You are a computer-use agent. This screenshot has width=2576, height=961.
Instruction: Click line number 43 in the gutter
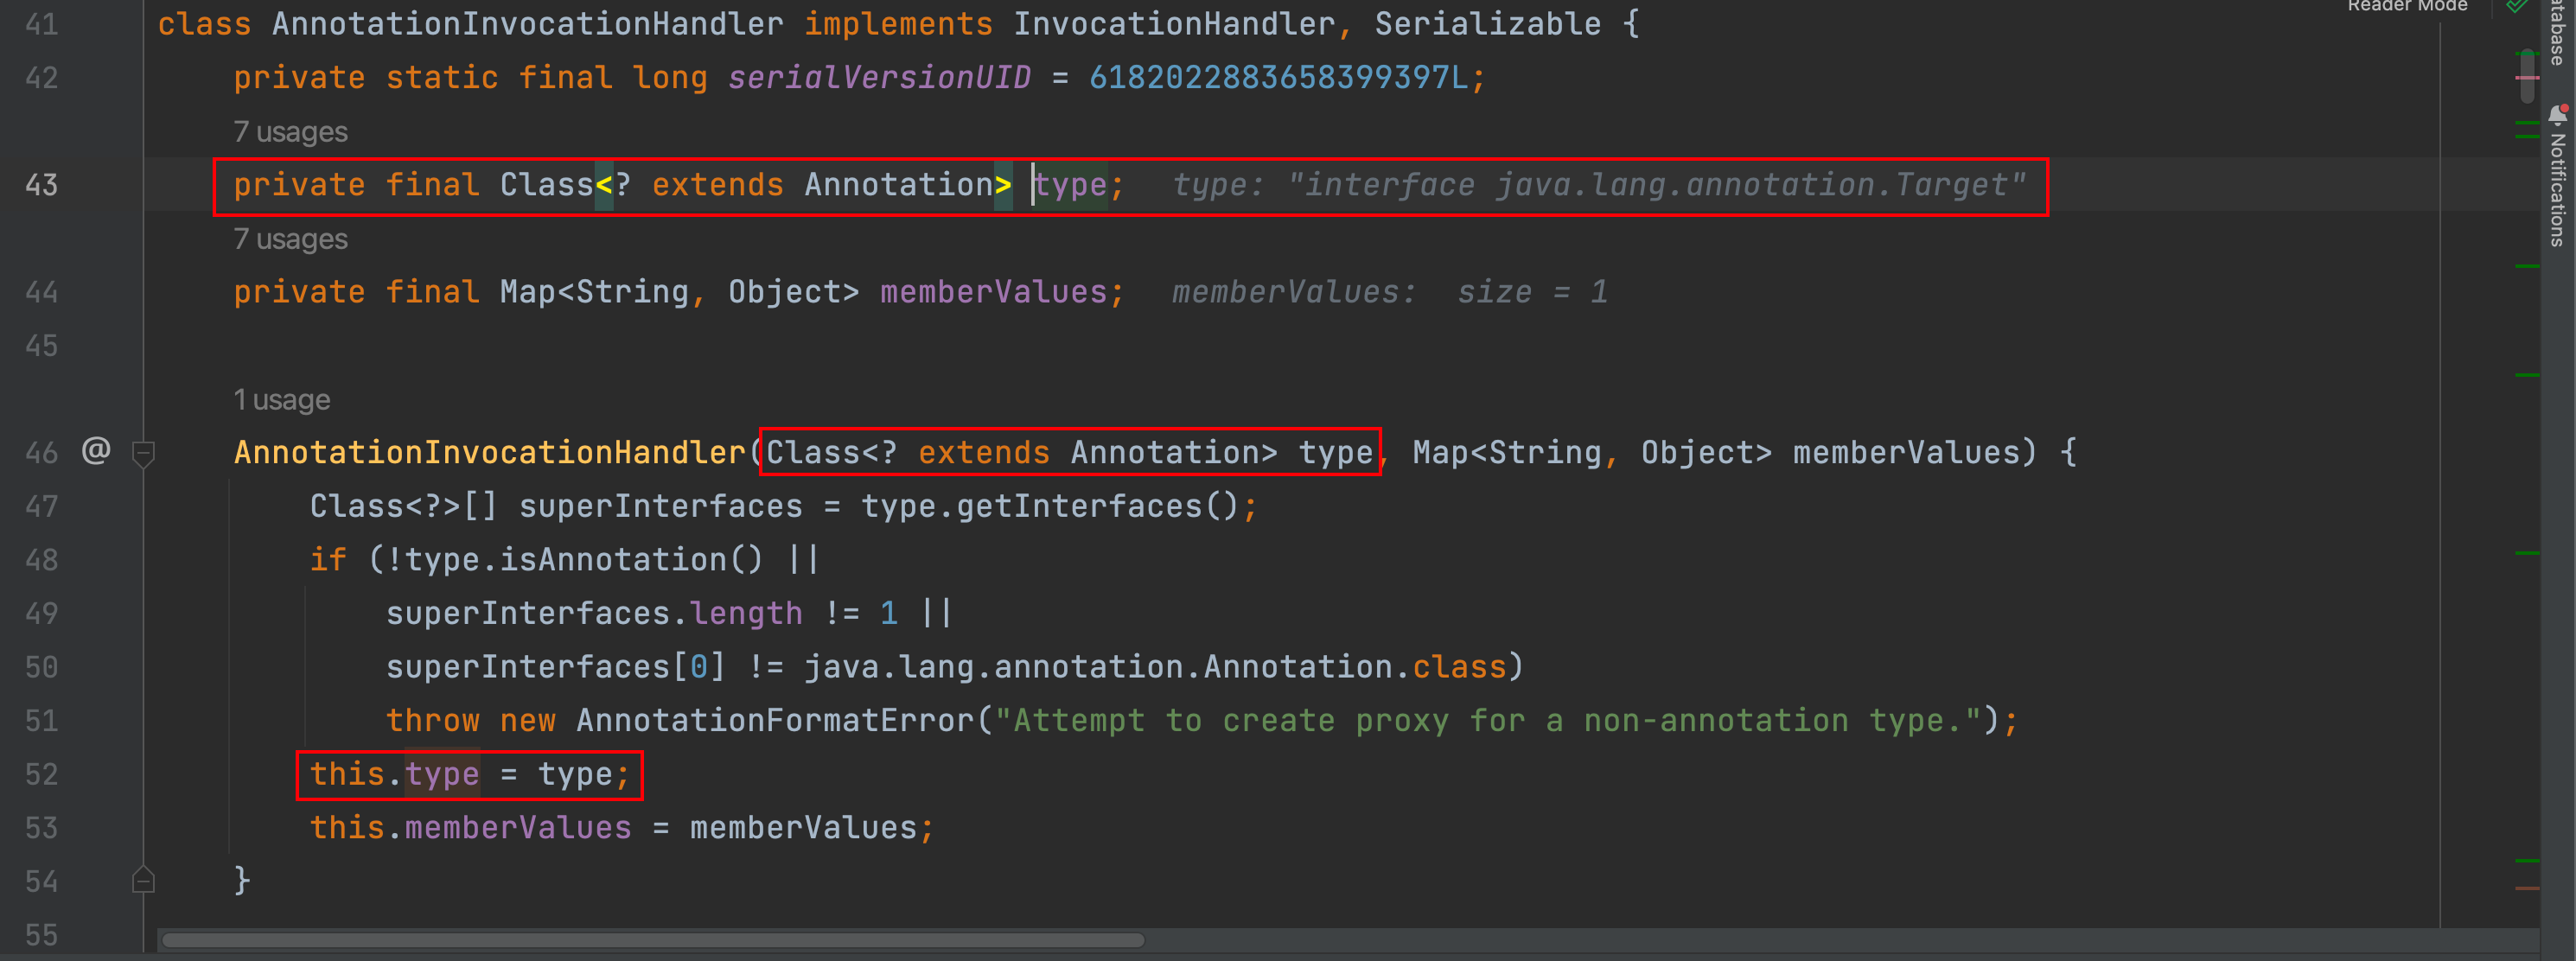(x=41, y=185)
